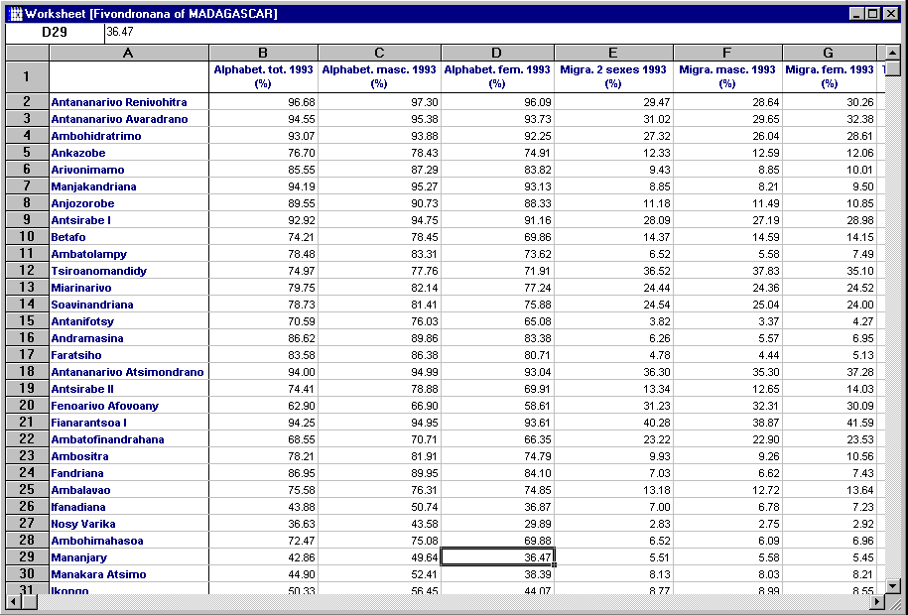Click the vertical scrollbar down arrow

[x=892, y=586]
